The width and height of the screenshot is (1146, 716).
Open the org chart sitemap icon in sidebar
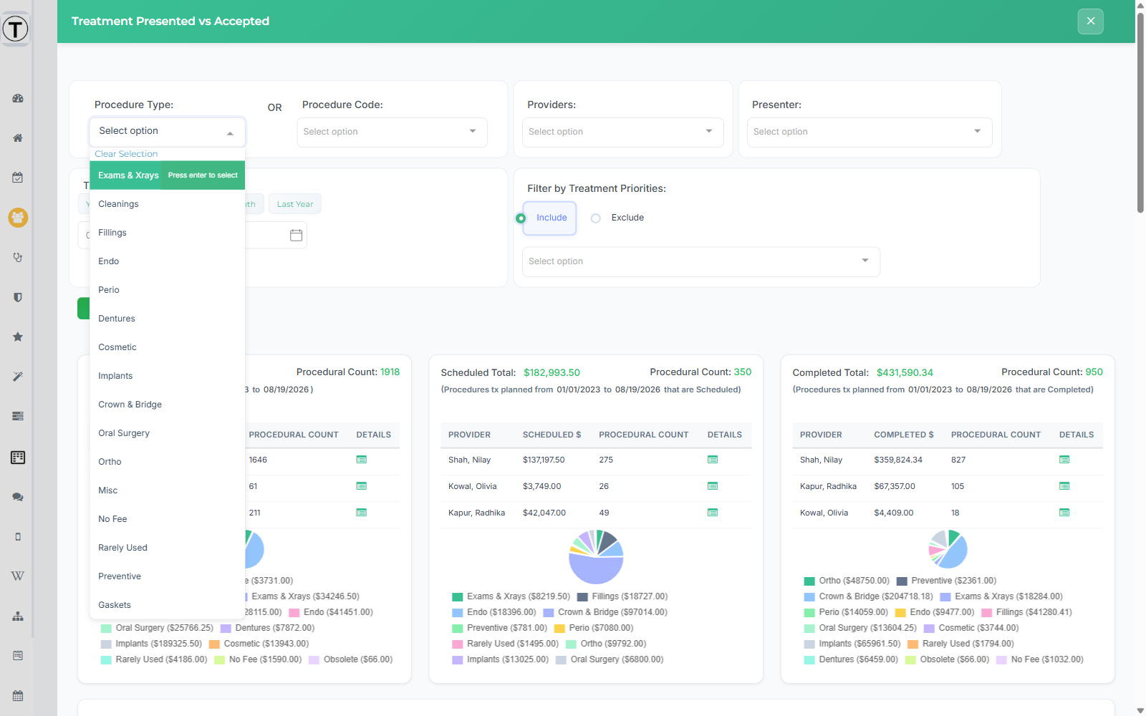tap(18, 616)
